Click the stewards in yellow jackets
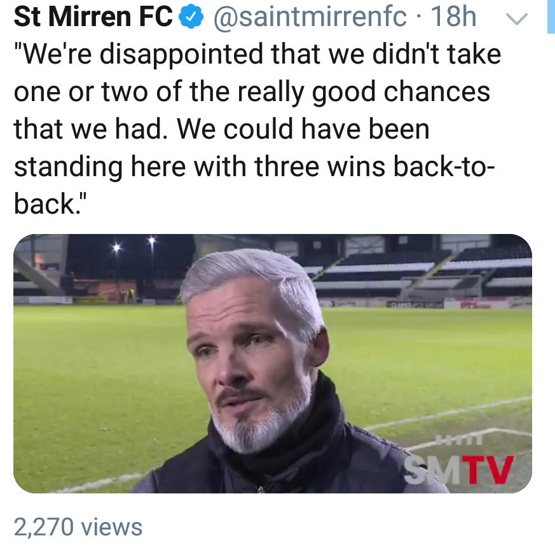The image size is (555, 550). click(128, 295)
